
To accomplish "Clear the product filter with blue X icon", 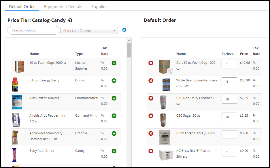I will pyautogui.click(x=124, y=30).
